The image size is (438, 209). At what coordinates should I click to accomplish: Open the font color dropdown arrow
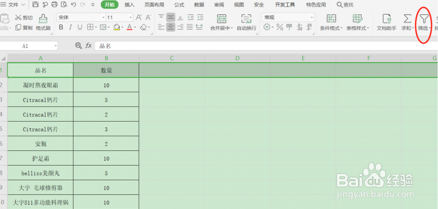[x=135, y=27]
